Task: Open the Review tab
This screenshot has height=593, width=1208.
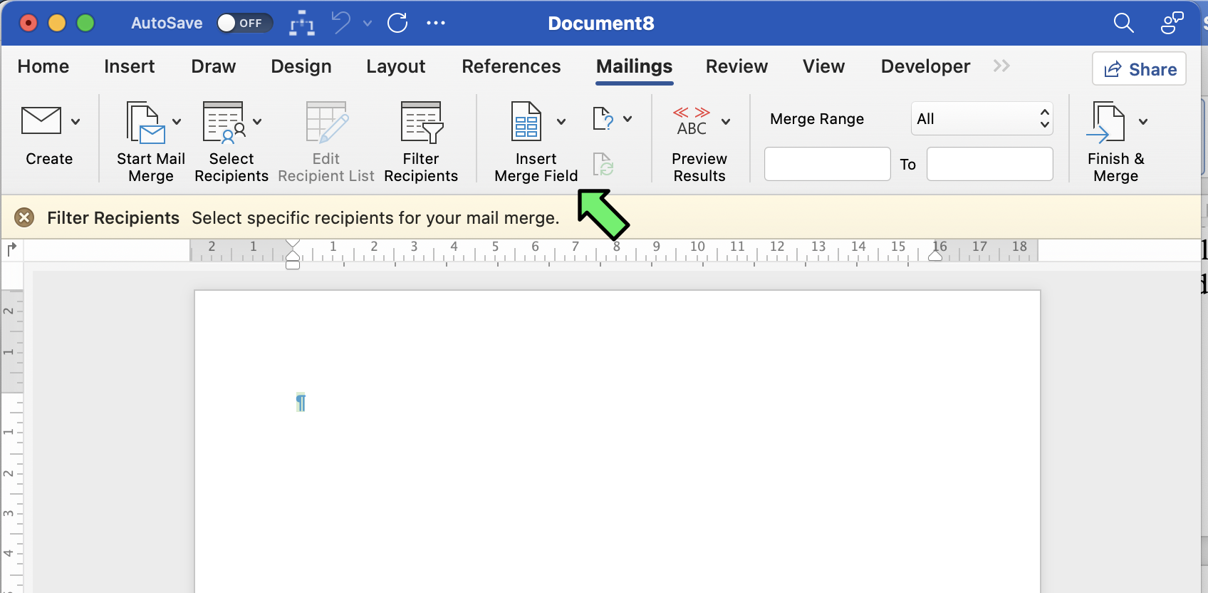Action: point(736,66)
